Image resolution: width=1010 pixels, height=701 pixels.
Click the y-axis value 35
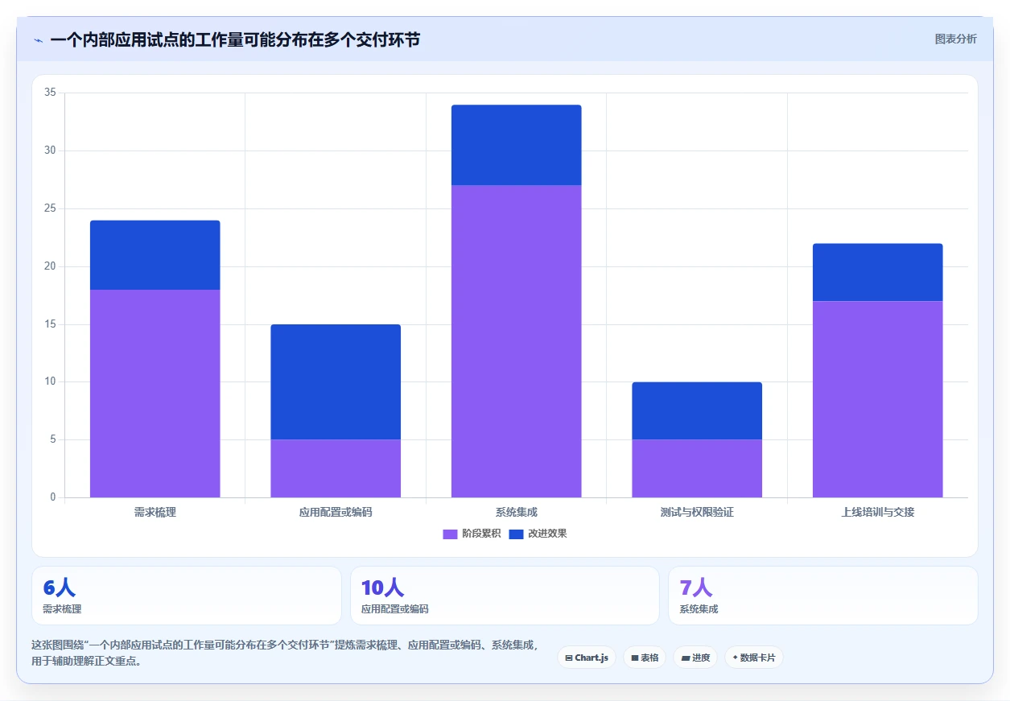pos(50,93)
